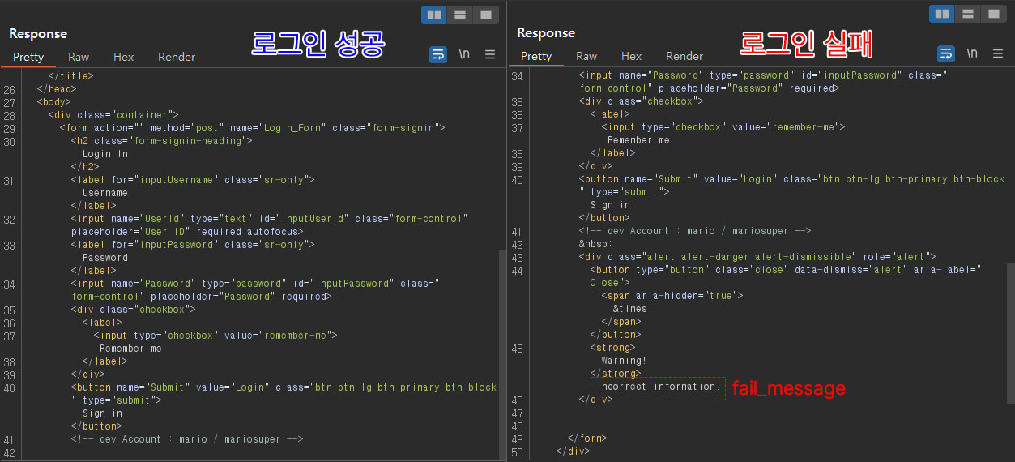The width and height of the screenshot is (1015, 462).
Task: Click the "Incorrect information." response text
Action: 659,387
